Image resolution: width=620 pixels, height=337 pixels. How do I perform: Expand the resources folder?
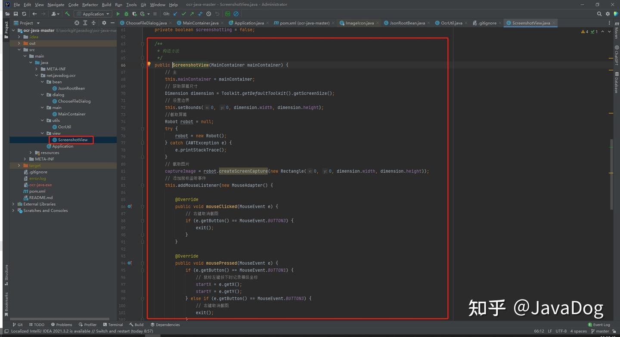(x=30, y=152)
